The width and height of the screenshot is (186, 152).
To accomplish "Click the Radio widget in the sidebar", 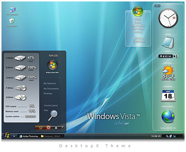I will [x=165, y=56].
